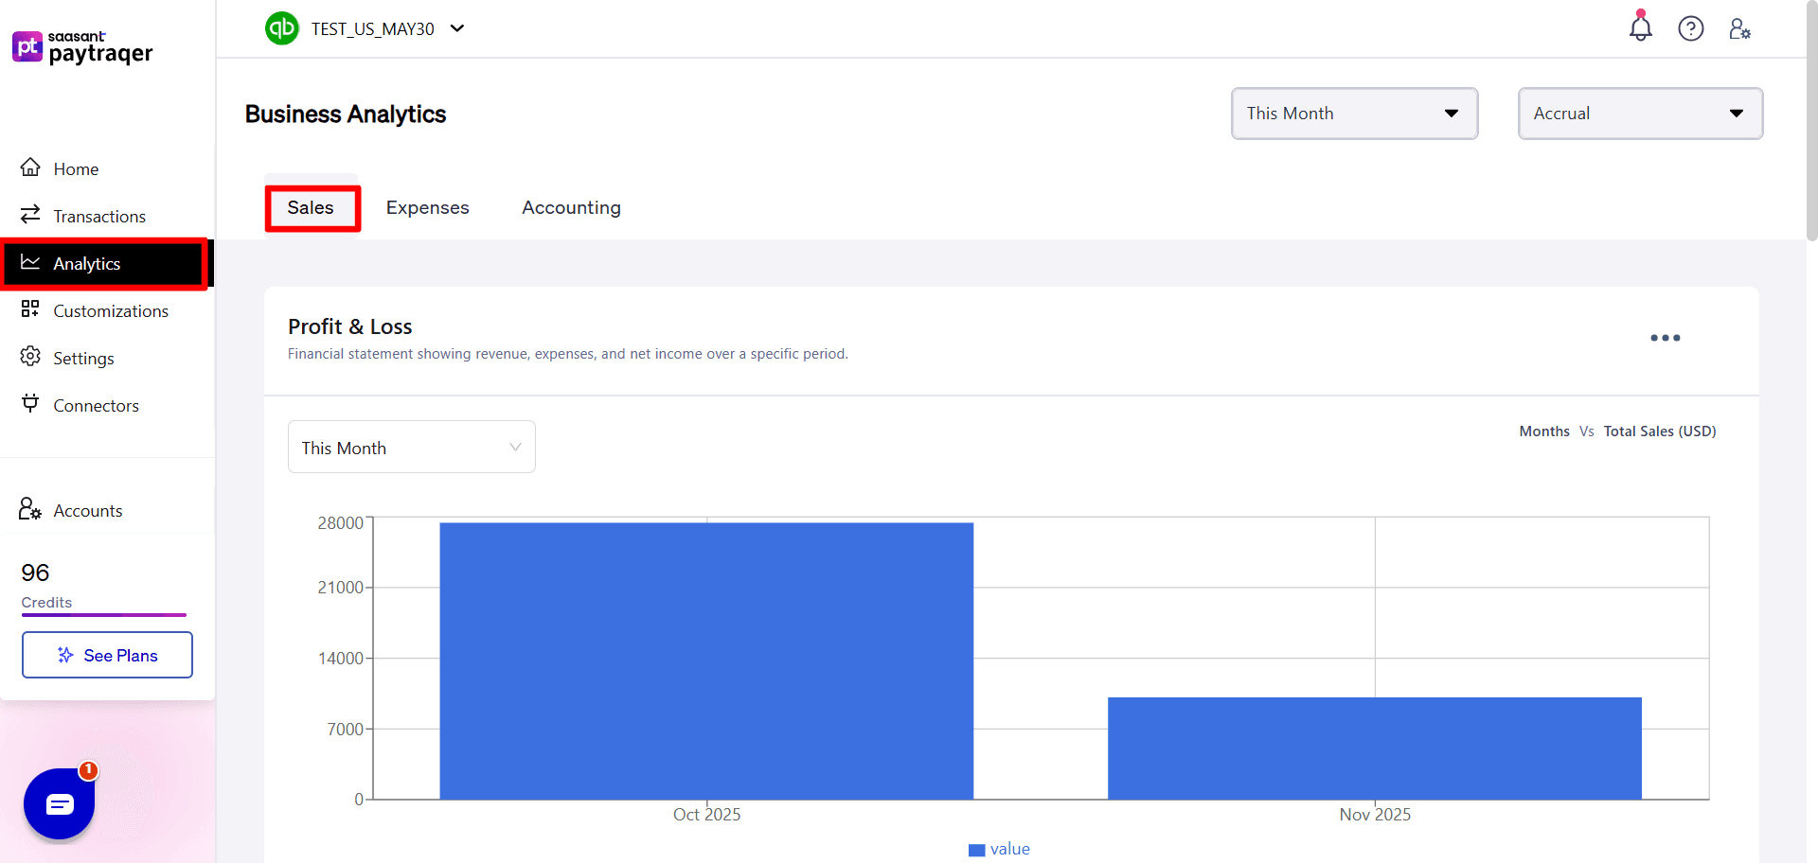Open the user account settings icon
1818x863 pixels.
(x=1740, y=29)
